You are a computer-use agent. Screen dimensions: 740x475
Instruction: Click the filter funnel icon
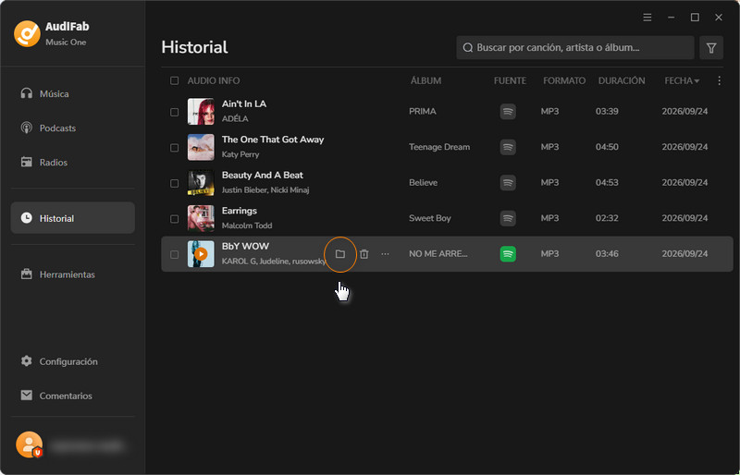[x=711, y=48]
